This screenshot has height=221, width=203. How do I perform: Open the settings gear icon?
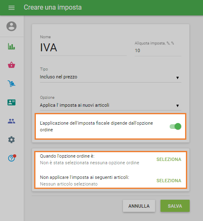(11, 140)
